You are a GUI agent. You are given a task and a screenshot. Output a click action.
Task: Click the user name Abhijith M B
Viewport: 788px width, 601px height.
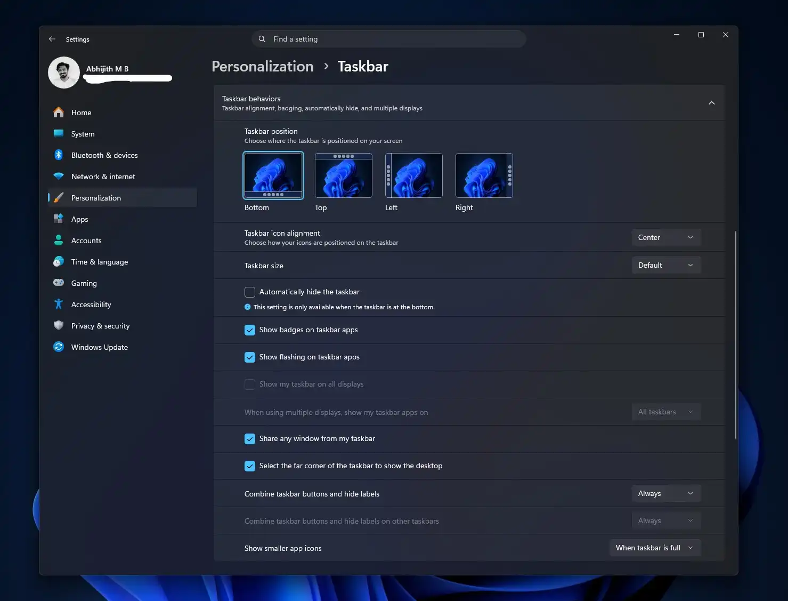[107, 69]
